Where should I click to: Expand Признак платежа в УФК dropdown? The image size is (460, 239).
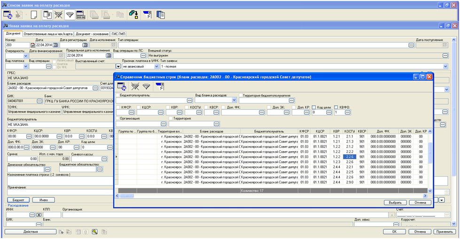pyautogui.click(x=156, y=66)
